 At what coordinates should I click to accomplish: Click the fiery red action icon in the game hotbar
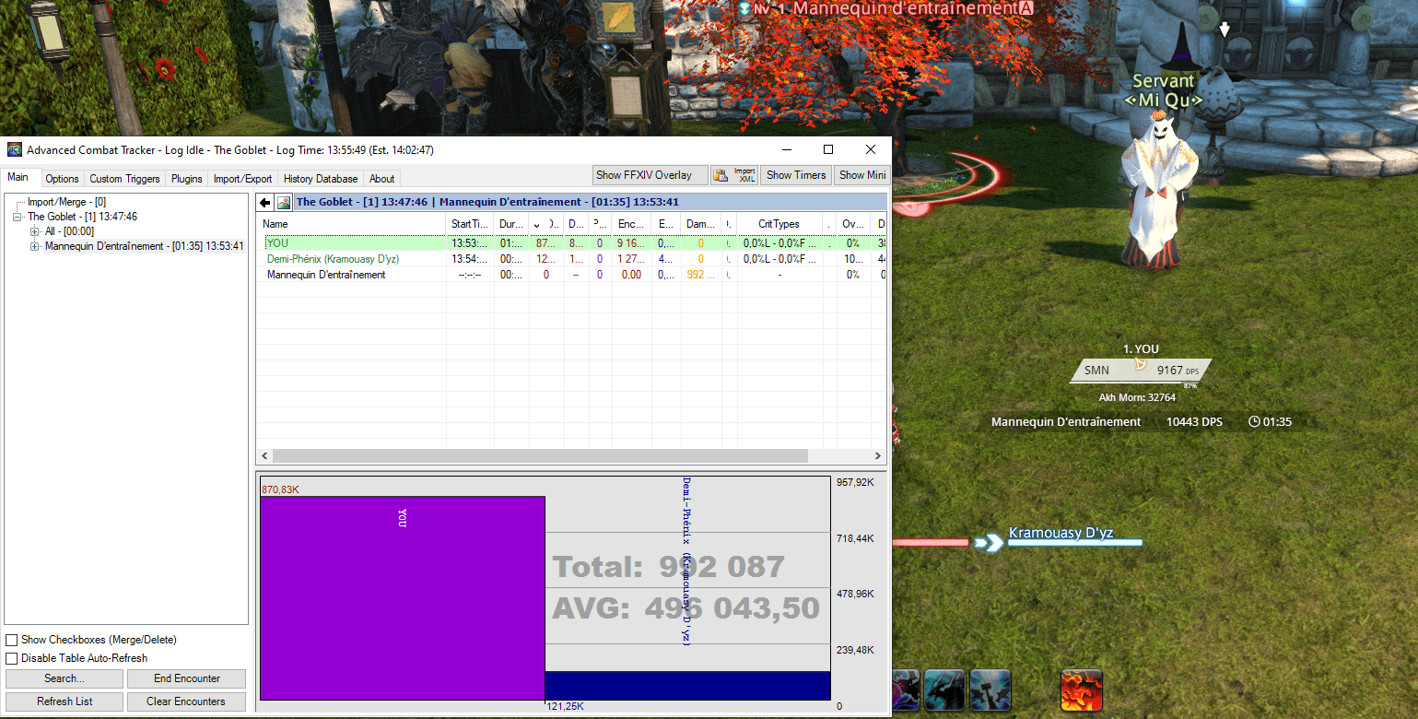click(x=1084, y=690)
